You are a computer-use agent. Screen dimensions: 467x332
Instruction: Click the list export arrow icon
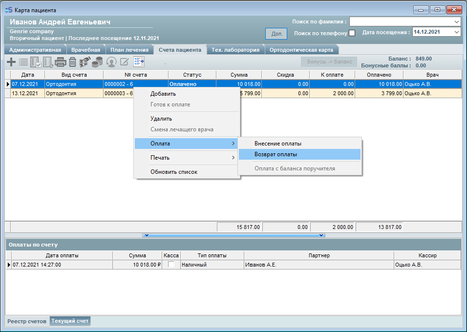click(x=139, y=62)
